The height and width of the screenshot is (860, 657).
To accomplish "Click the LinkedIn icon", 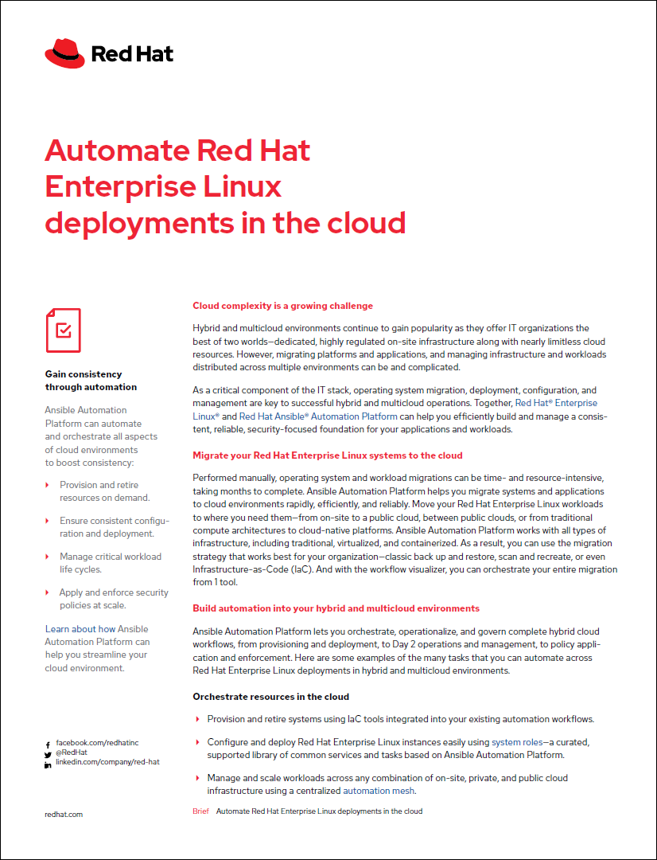I will click(x=48, y=764).
